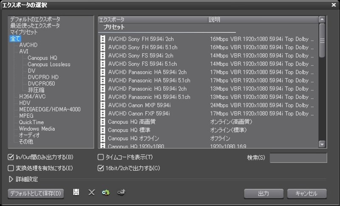340x206 pixels.
Task: Select DV under AVI
Action: (31, 71)
